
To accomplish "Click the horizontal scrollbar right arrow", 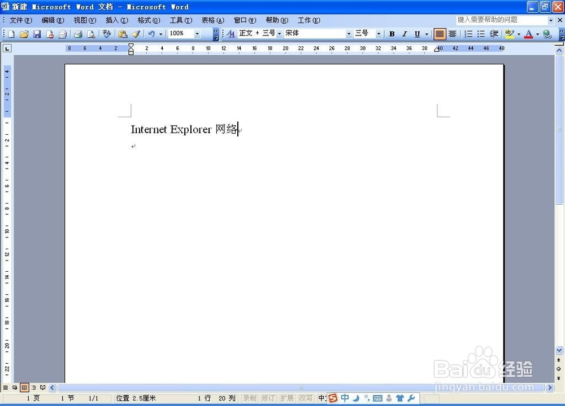I will (550, 387).
